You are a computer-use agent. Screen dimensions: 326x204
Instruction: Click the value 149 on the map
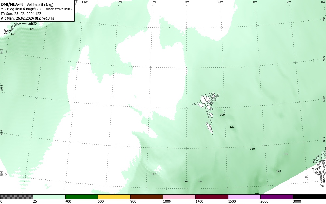[279, 171]
